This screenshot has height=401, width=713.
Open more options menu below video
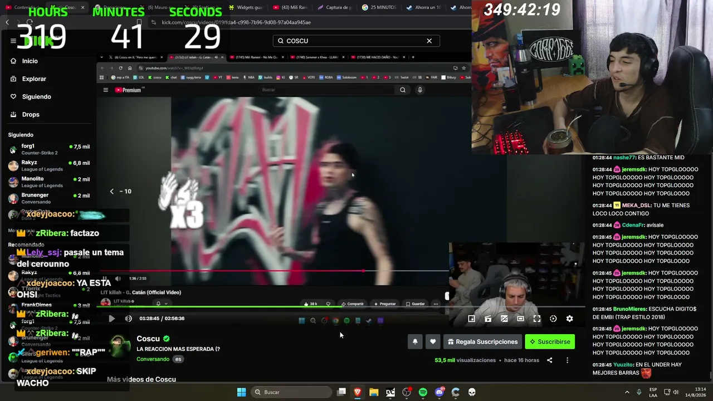coord(567,360)
